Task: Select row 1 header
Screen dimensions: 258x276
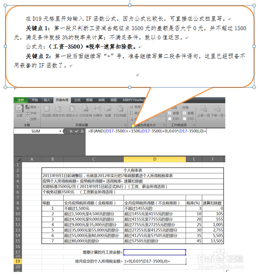Action: [18, 165]
